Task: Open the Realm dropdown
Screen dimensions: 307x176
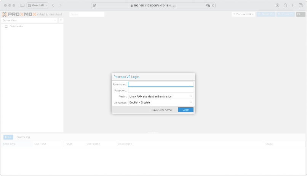Action: click(160, 96)
